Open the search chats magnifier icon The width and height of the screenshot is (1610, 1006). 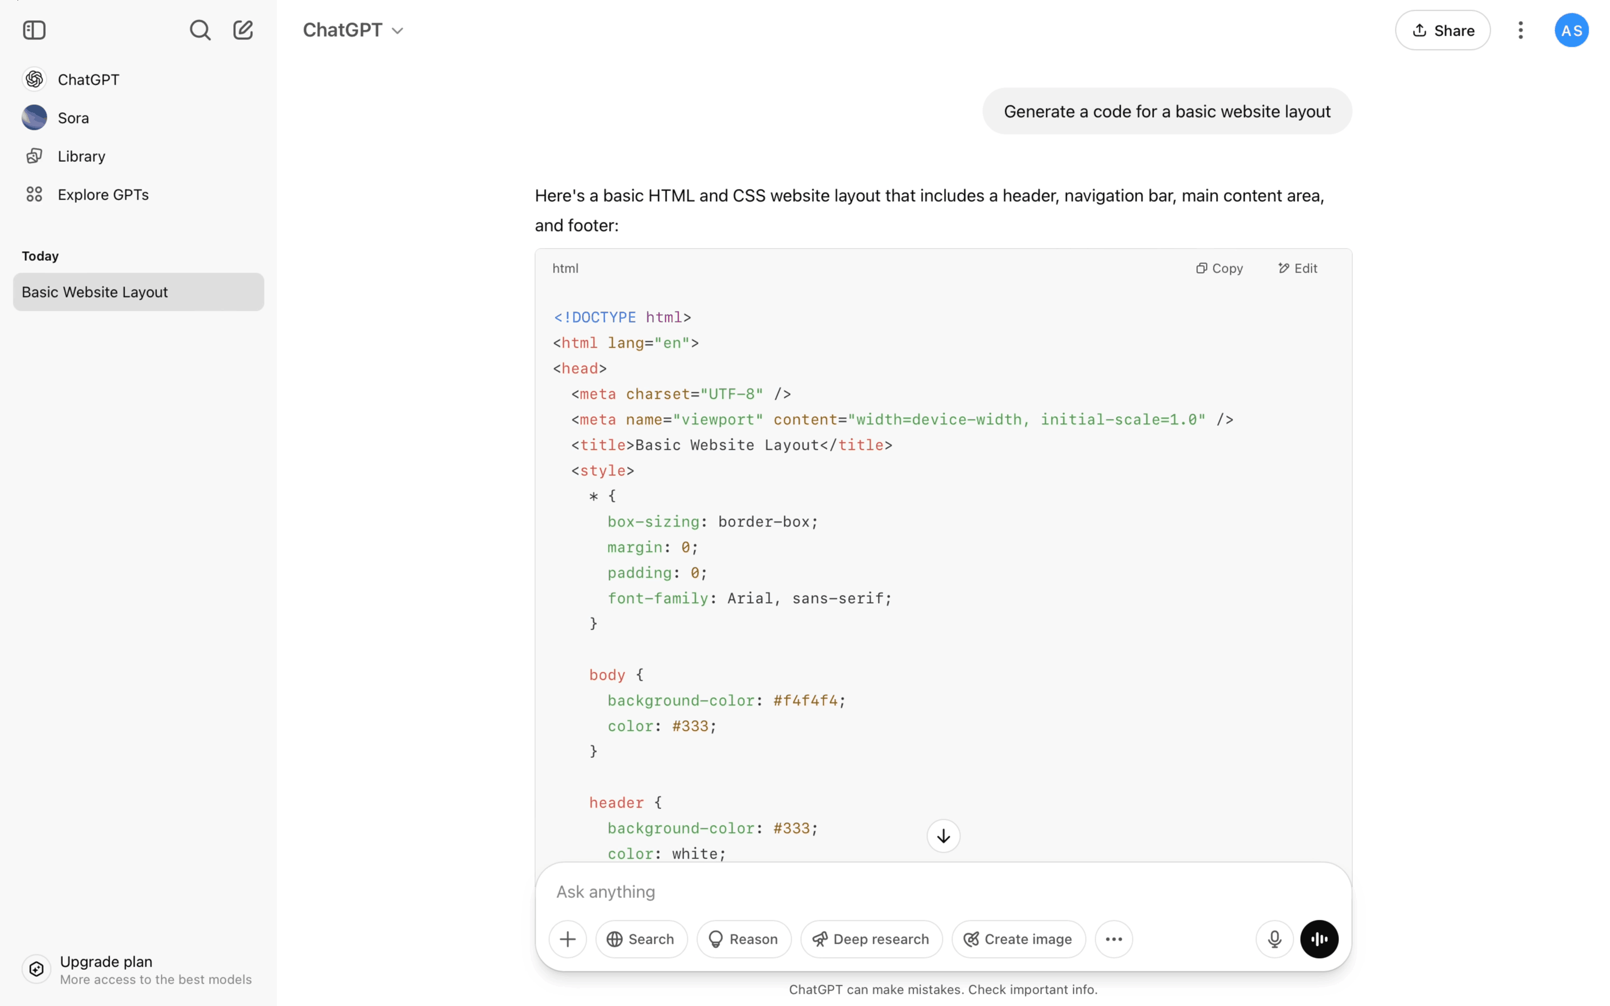tap(200, 30)
